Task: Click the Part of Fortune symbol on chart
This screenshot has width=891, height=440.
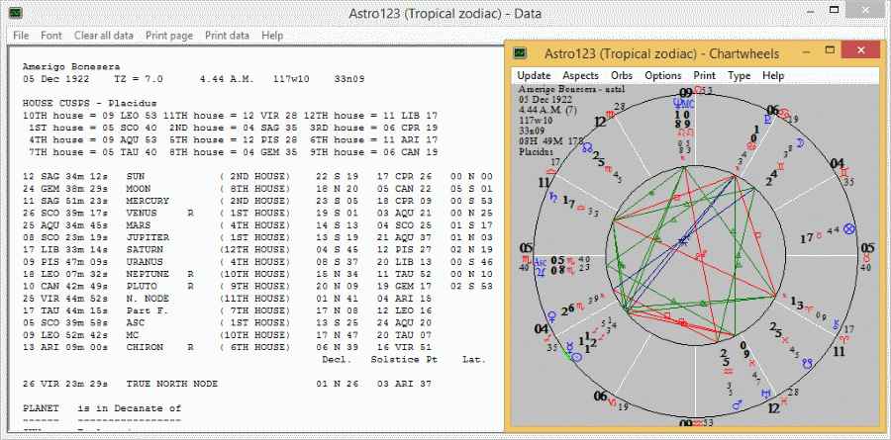Action: 850,229
